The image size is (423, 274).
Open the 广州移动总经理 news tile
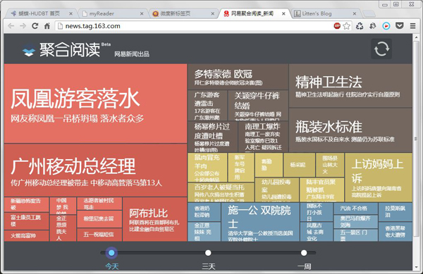point(95,170)
